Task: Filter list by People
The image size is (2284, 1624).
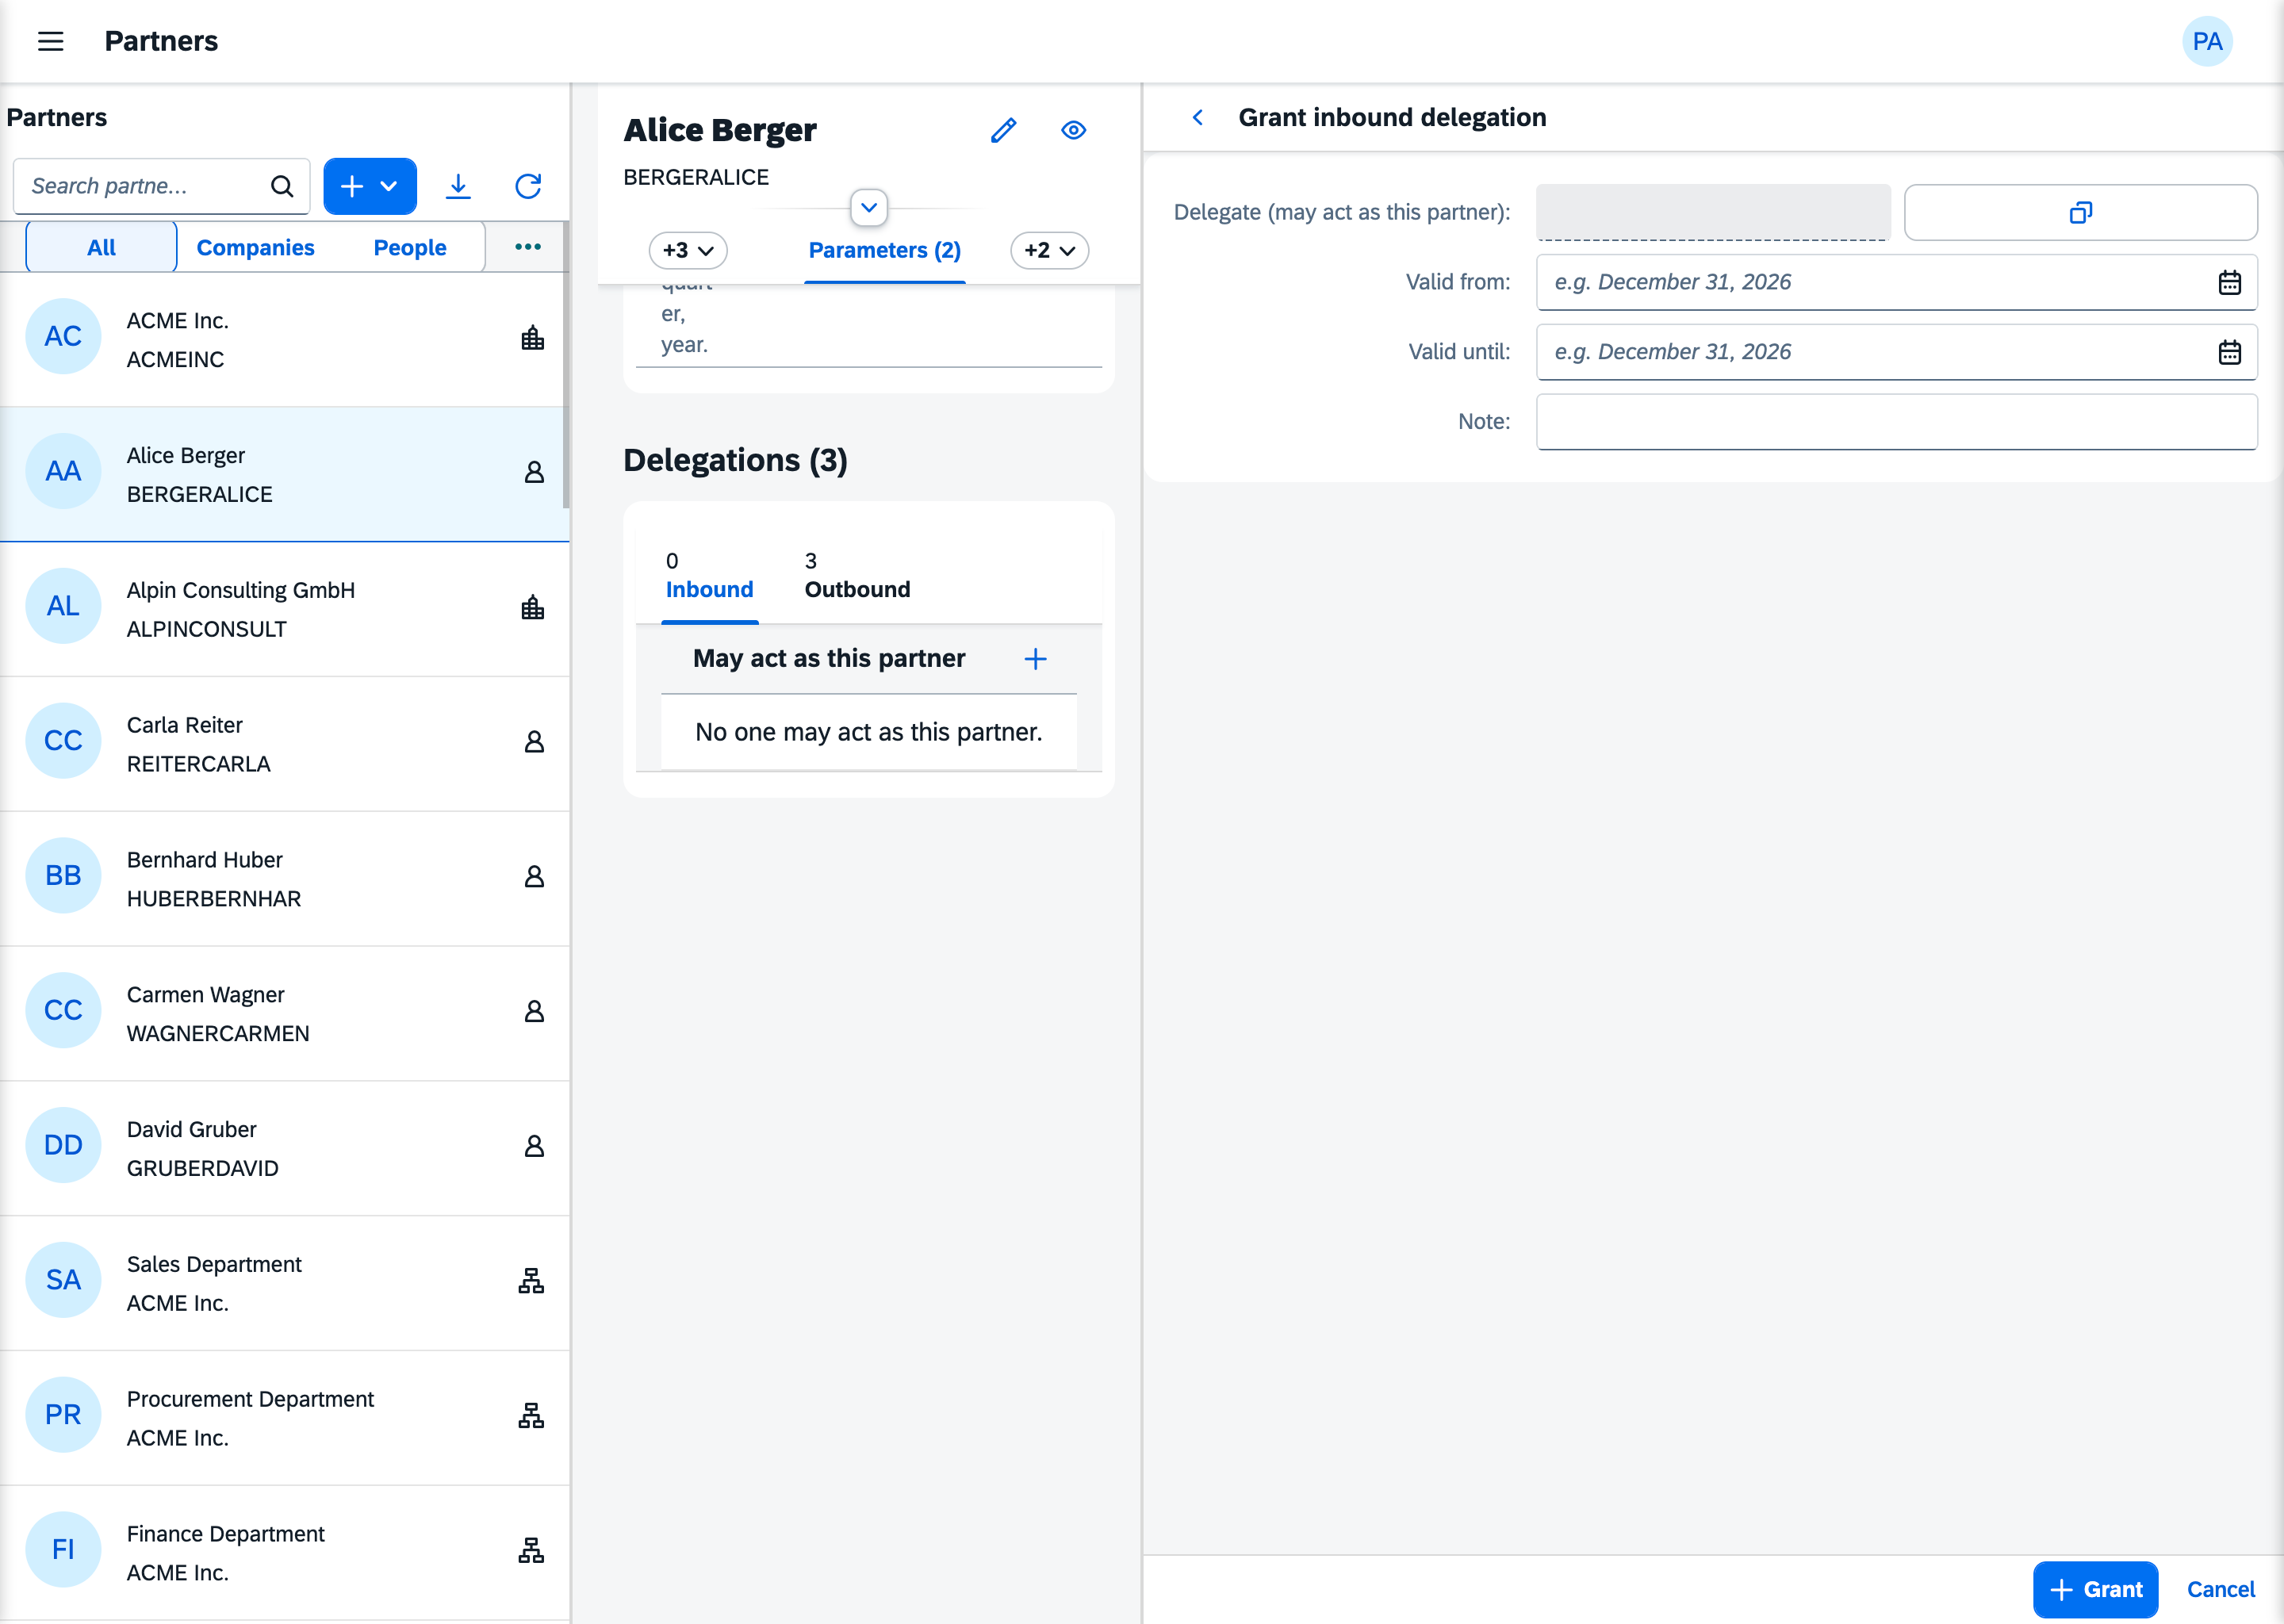Action: click(410, 247)
